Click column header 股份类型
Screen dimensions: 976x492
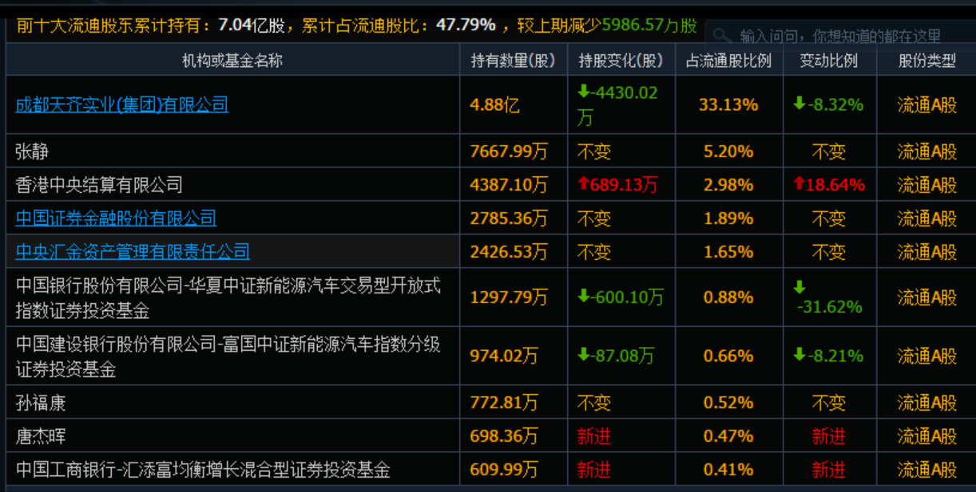(926, 61)
